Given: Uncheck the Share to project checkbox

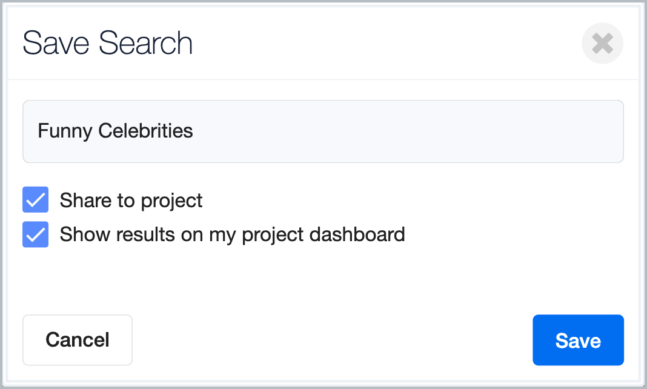Looking at the screenshot, I should pyautogui.click(x=36, y=200).
